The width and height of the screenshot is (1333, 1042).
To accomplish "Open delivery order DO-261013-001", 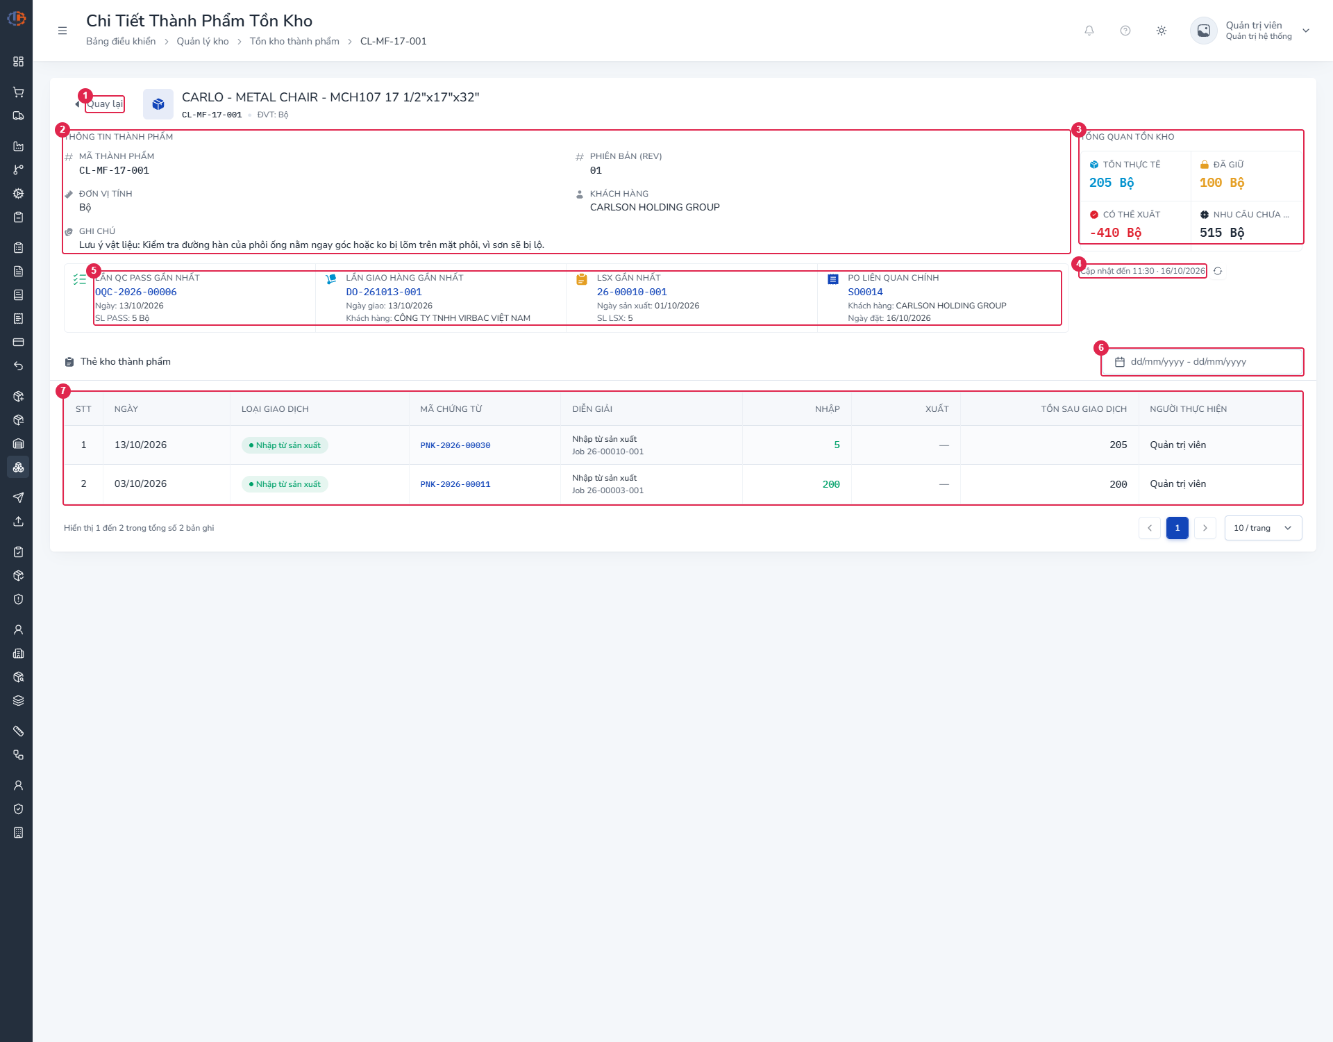I will [x=384, y=292].
